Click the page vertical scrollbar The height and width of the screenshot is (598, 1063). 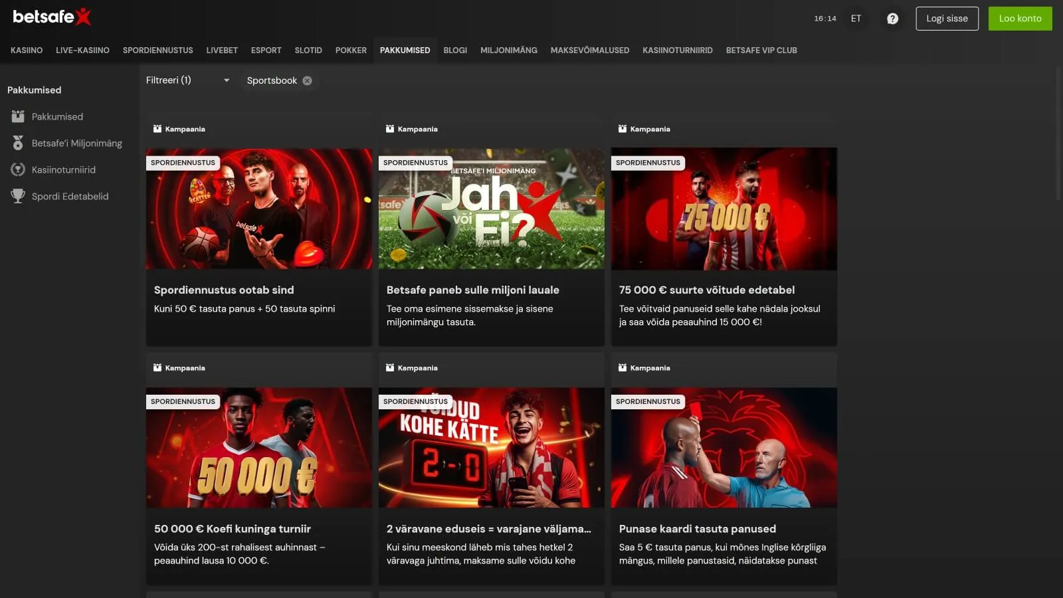[1058, 133]
